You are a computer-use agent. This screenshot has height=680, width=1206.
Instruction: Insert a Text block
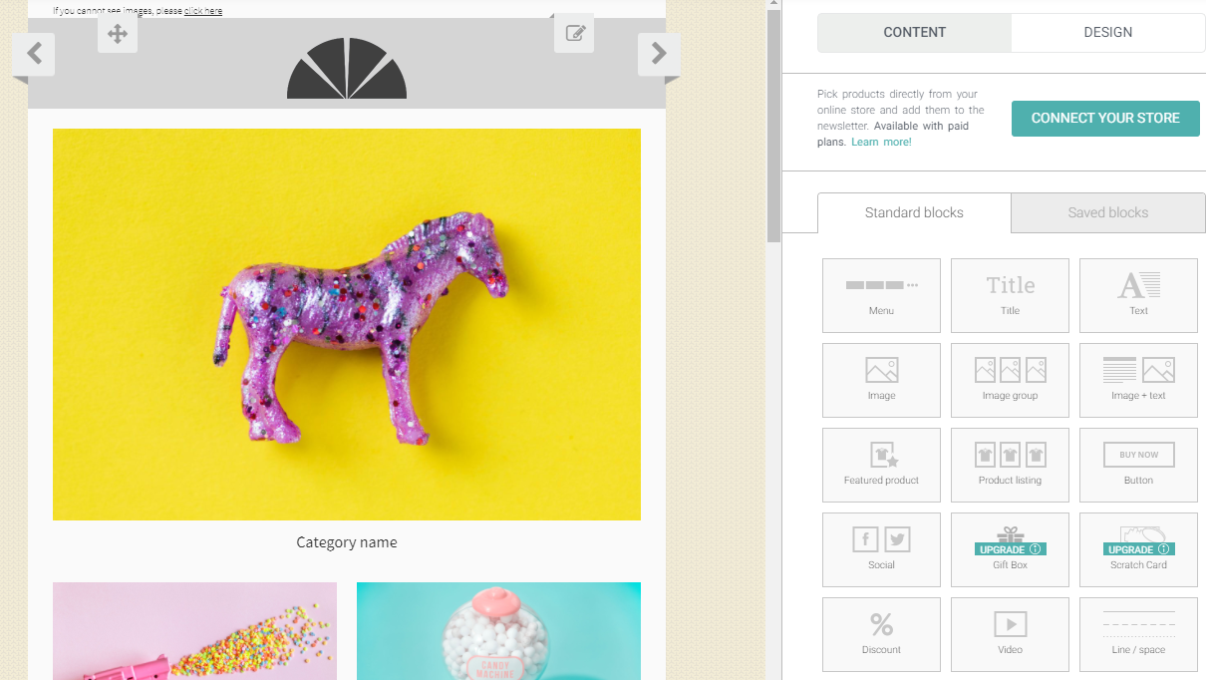click(1138, 295)
